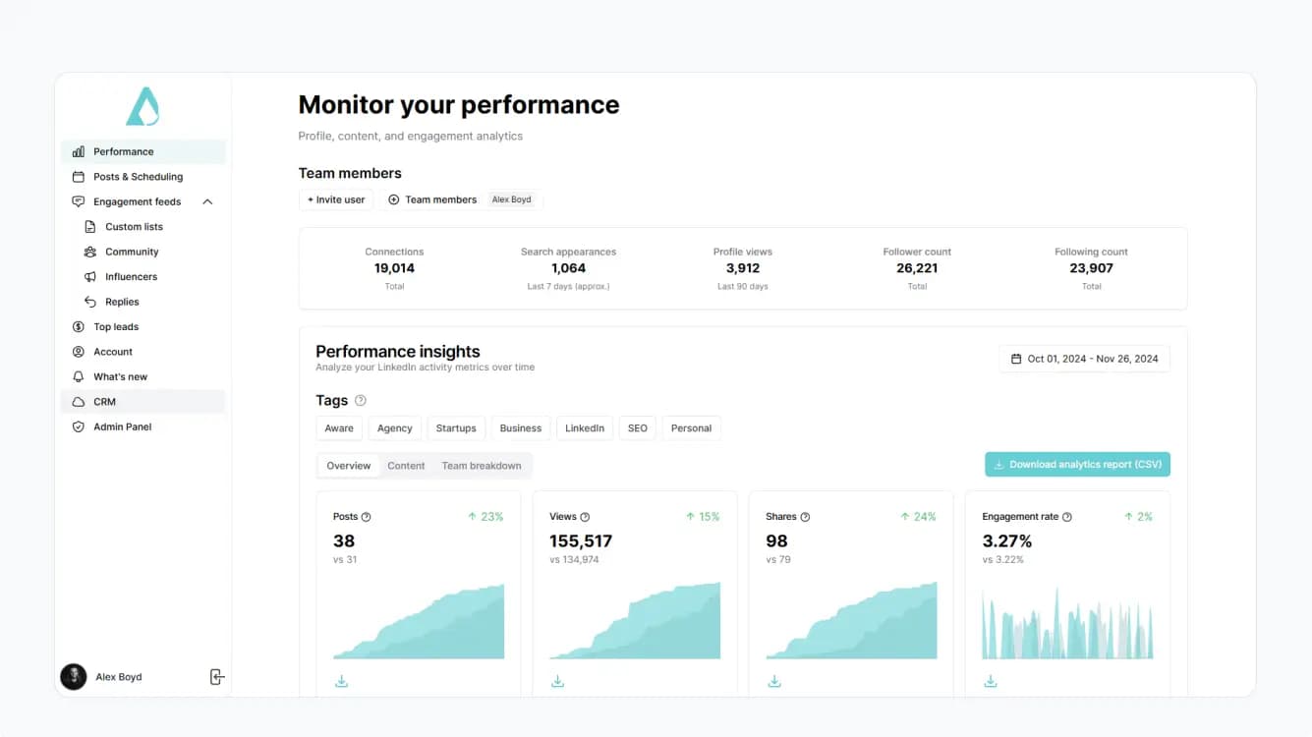The width and height of the screenshot is (1312, 737).
Task: Switch to the Team breakdown tab
Action: (482, 466)
